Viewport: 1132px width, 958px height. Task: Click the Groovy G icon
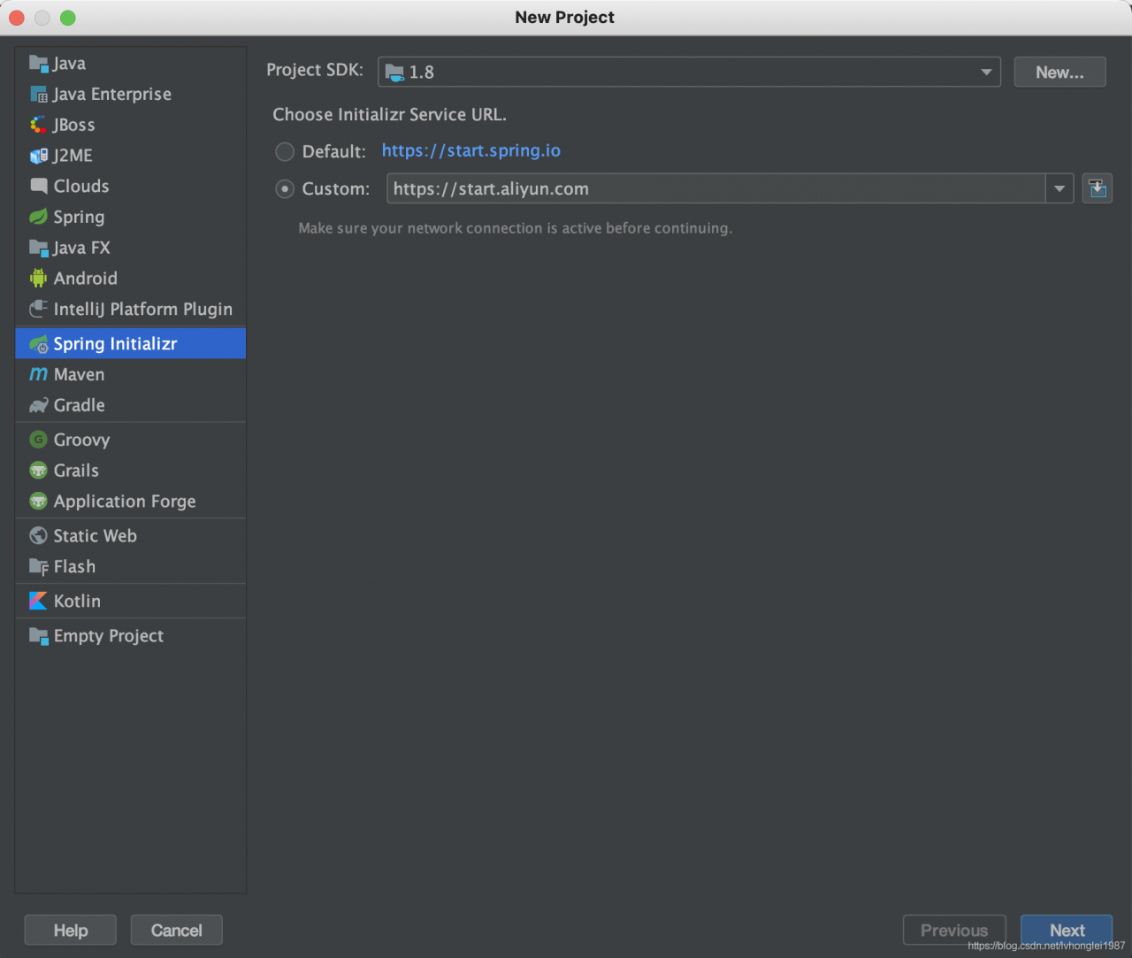[x=38, y=440]
